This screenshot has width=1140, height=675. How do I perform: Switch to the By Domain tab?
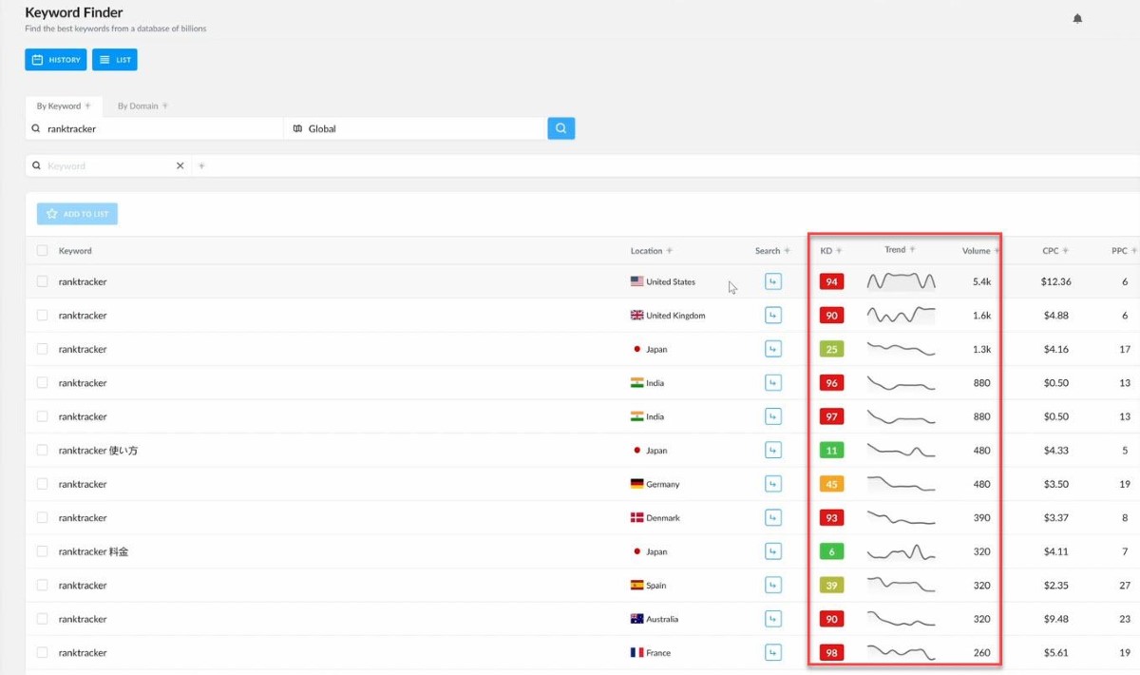click(x=142, y=106)
